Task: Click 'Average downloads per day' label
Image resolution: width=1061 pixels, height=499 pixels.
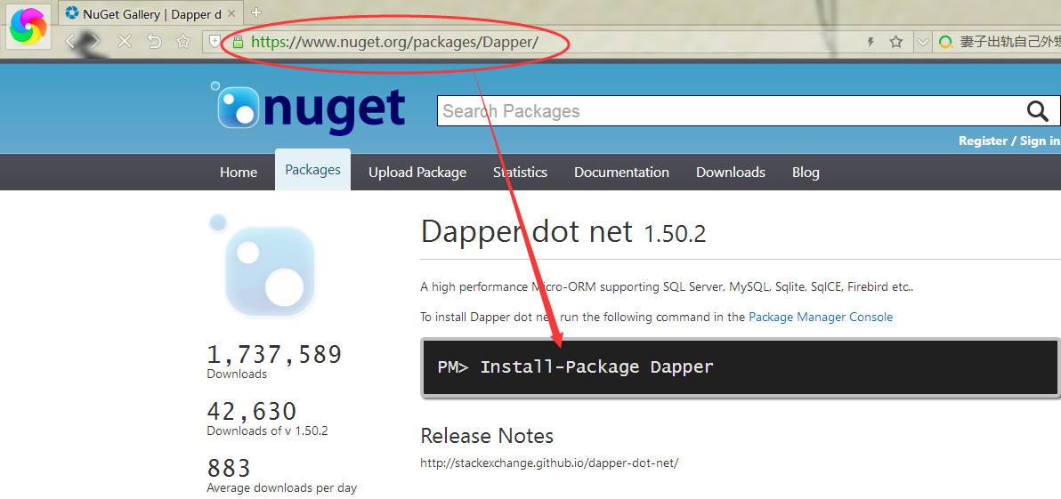Action: 281,487
